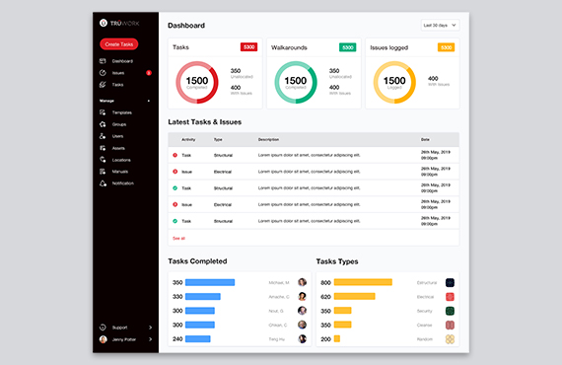
Task: Click Apache C's avatar in Tasks Completed
Action: 302,297
